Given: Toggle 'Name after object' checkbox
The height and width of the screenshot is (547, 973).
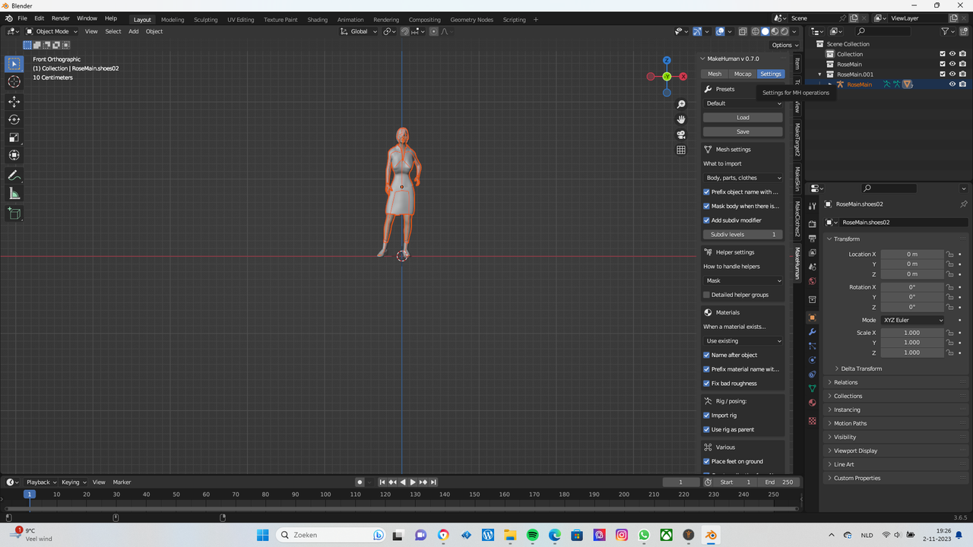Looking at the screenshot, I should (x=706, y=355).
